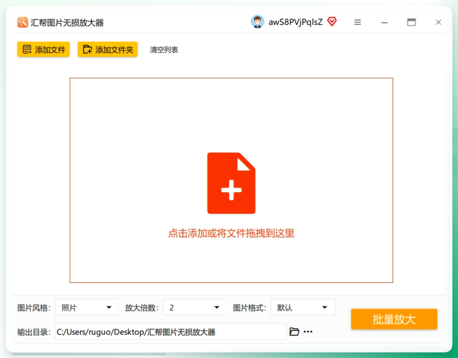Open the 图片风格 dropdown showing 照片
This screenshot has width=458, height=358.
tap(86, 307)
